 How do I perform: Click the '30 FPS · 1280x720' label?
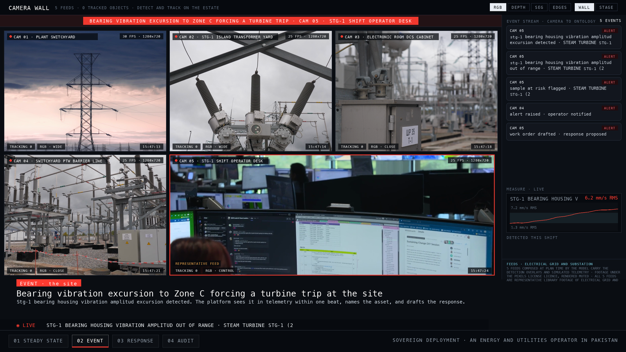(x=142, y=36)
